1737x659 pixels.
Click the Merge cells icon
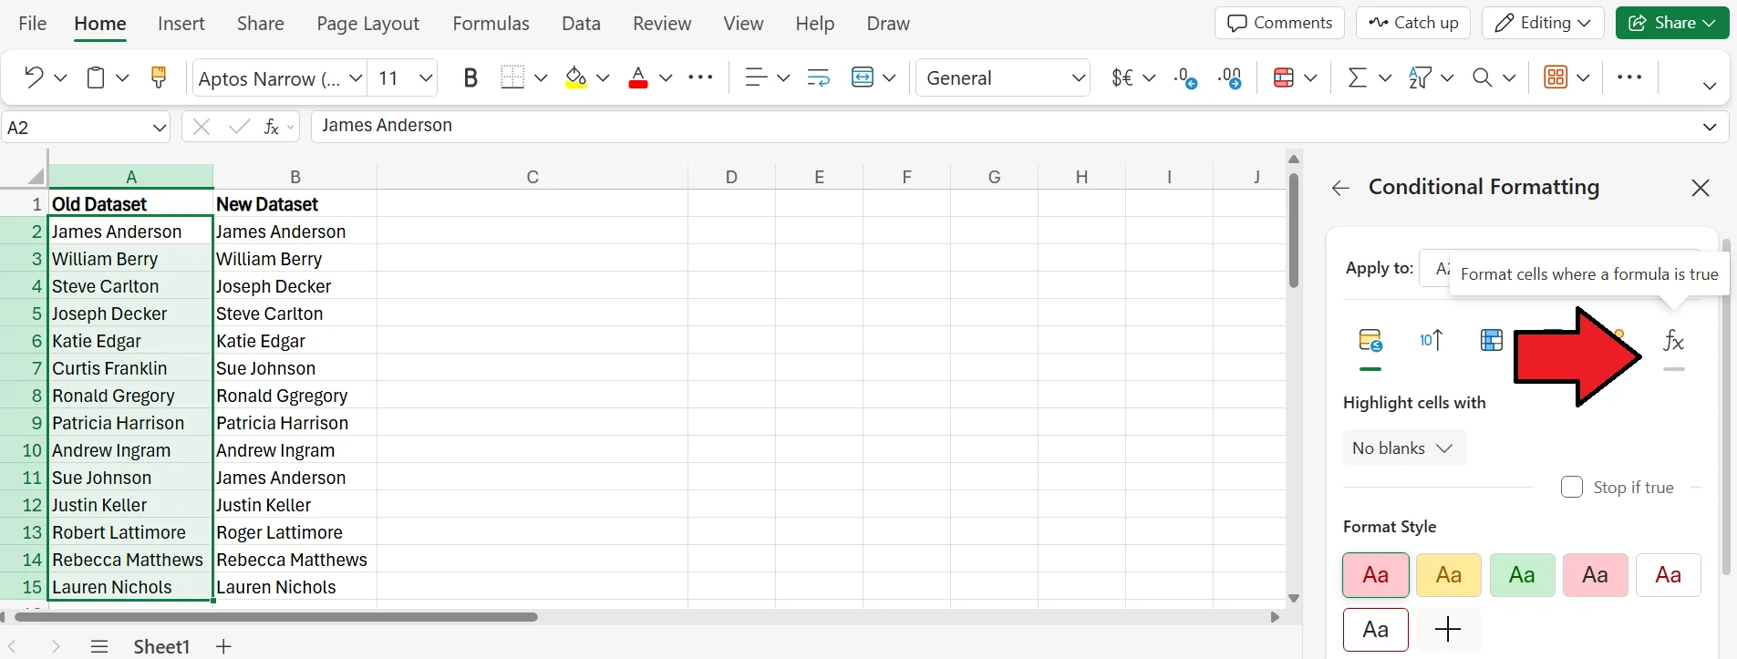(863, 77)
